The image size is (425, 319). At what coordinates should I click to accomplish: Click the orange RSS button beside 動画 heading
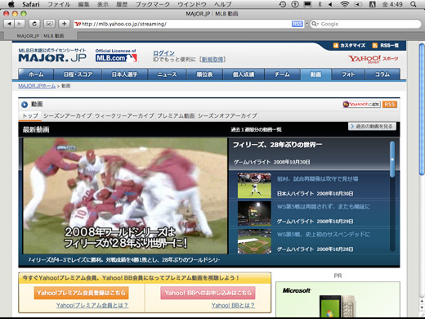[x=390, y=105]
